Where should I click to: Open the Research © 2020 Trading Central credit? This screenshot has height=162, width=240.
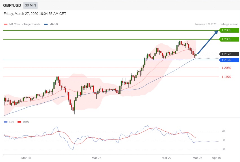(x=216, y=24)
